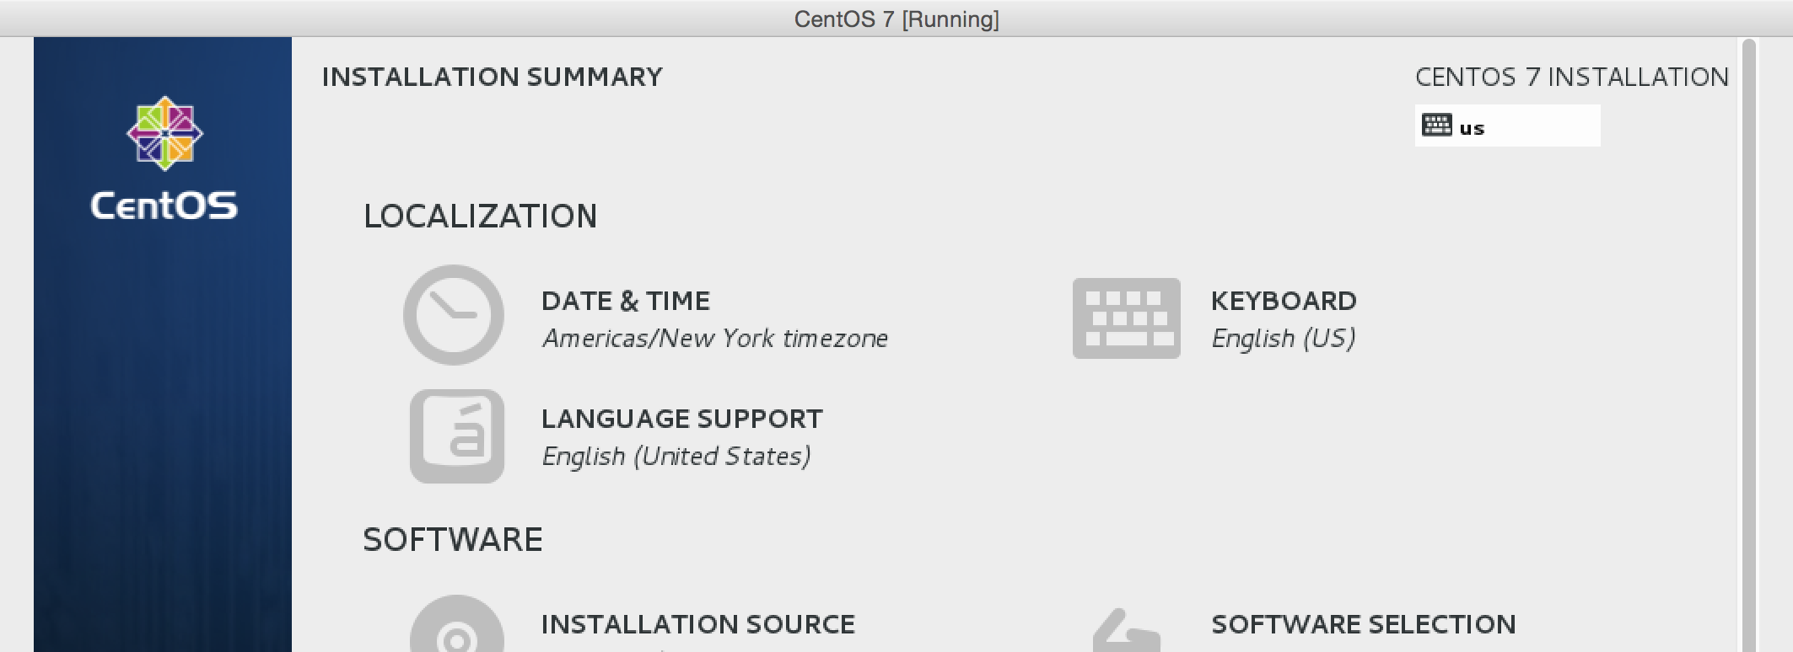Click the CentOS logo in sidebar
Viewport: 1793px width, 652px height.
tap(164, 133)
